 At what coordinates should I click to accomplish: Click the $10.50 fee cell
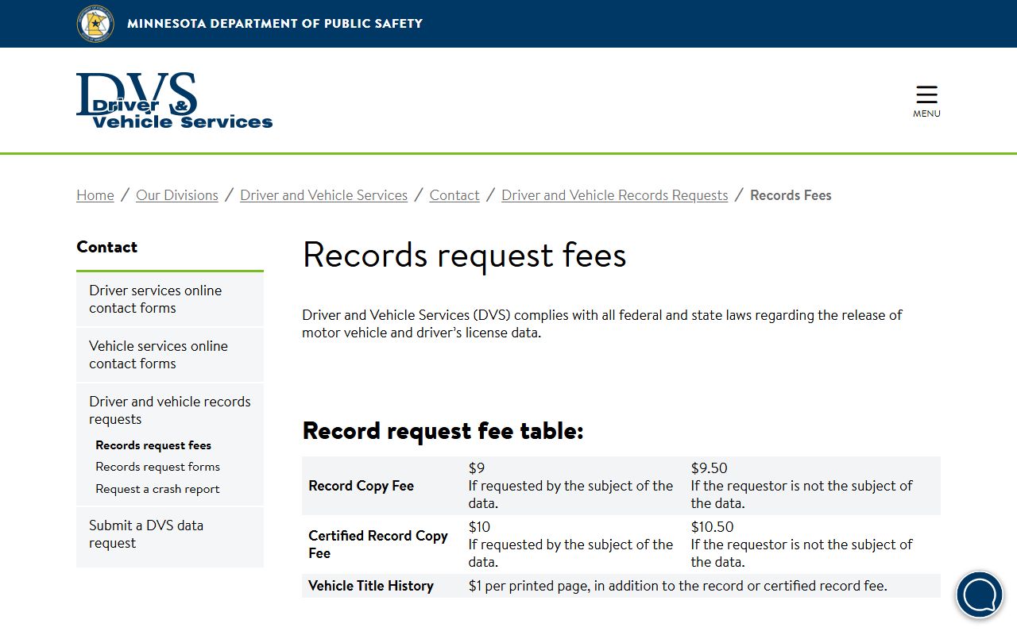pos(812,545)
